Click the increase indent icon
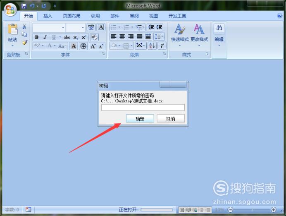 point(159,27)
